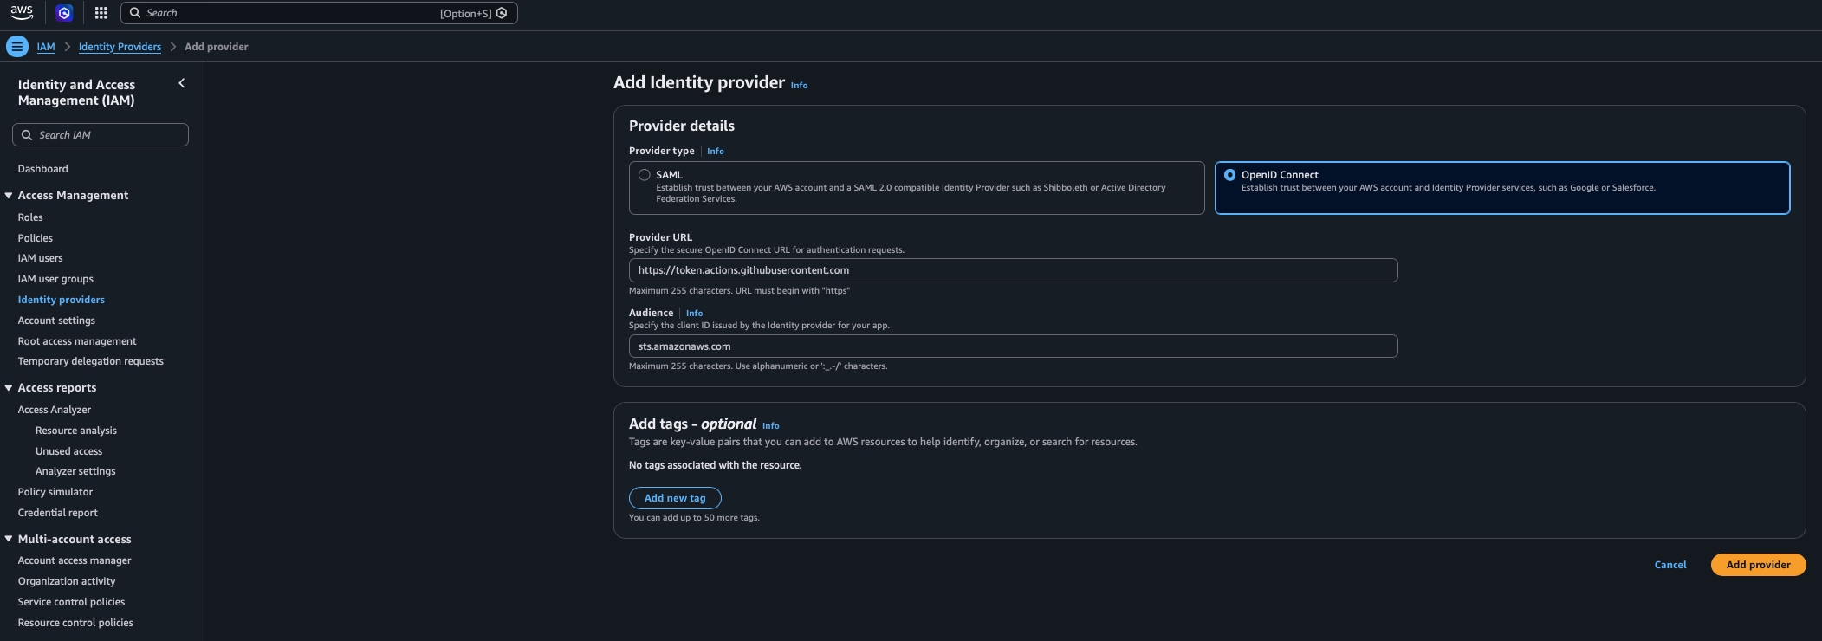Image resolution: width=1822 pixels, height=641 pixels.
Task: Click the search magnifier icon in top bar
Action: click(x=135, y=13)
